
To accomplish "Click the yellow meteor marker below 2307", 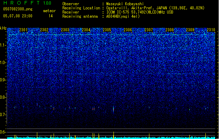I will tap(149, 136).
